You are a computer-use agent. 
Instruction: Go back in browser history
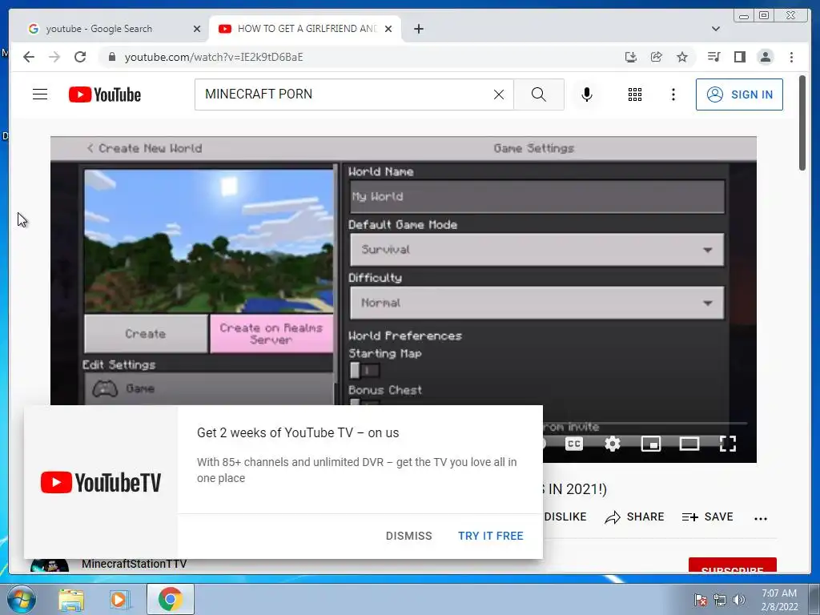click(29, 57)
